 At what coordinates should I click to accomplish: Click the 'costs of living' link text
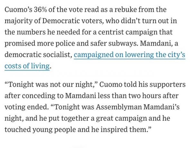27,66
